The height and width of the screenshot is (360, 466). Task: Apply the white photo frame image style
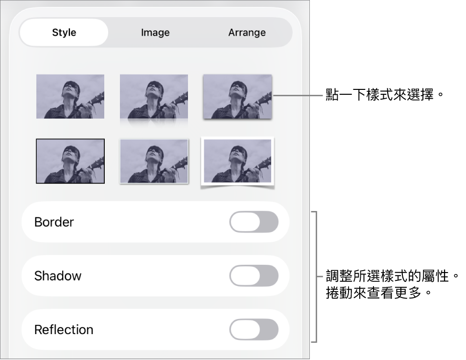237,161
